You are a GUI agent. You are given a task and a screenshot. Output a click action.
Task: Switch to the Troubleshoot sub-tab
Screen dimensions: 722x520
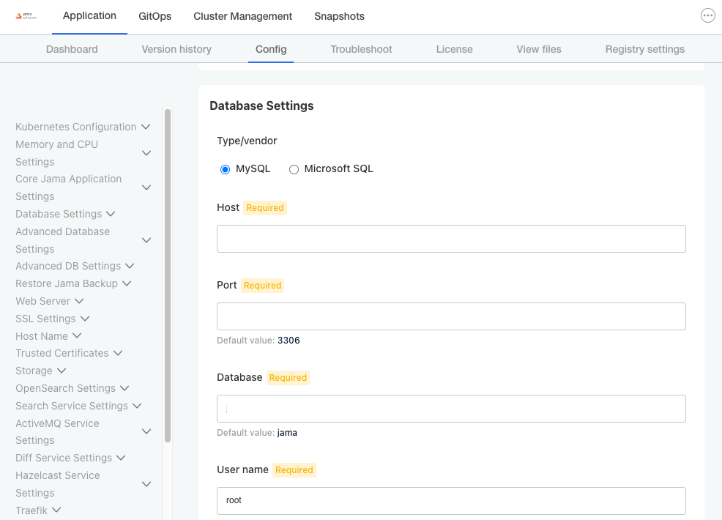pyautogui.click(x=361, y=49)
